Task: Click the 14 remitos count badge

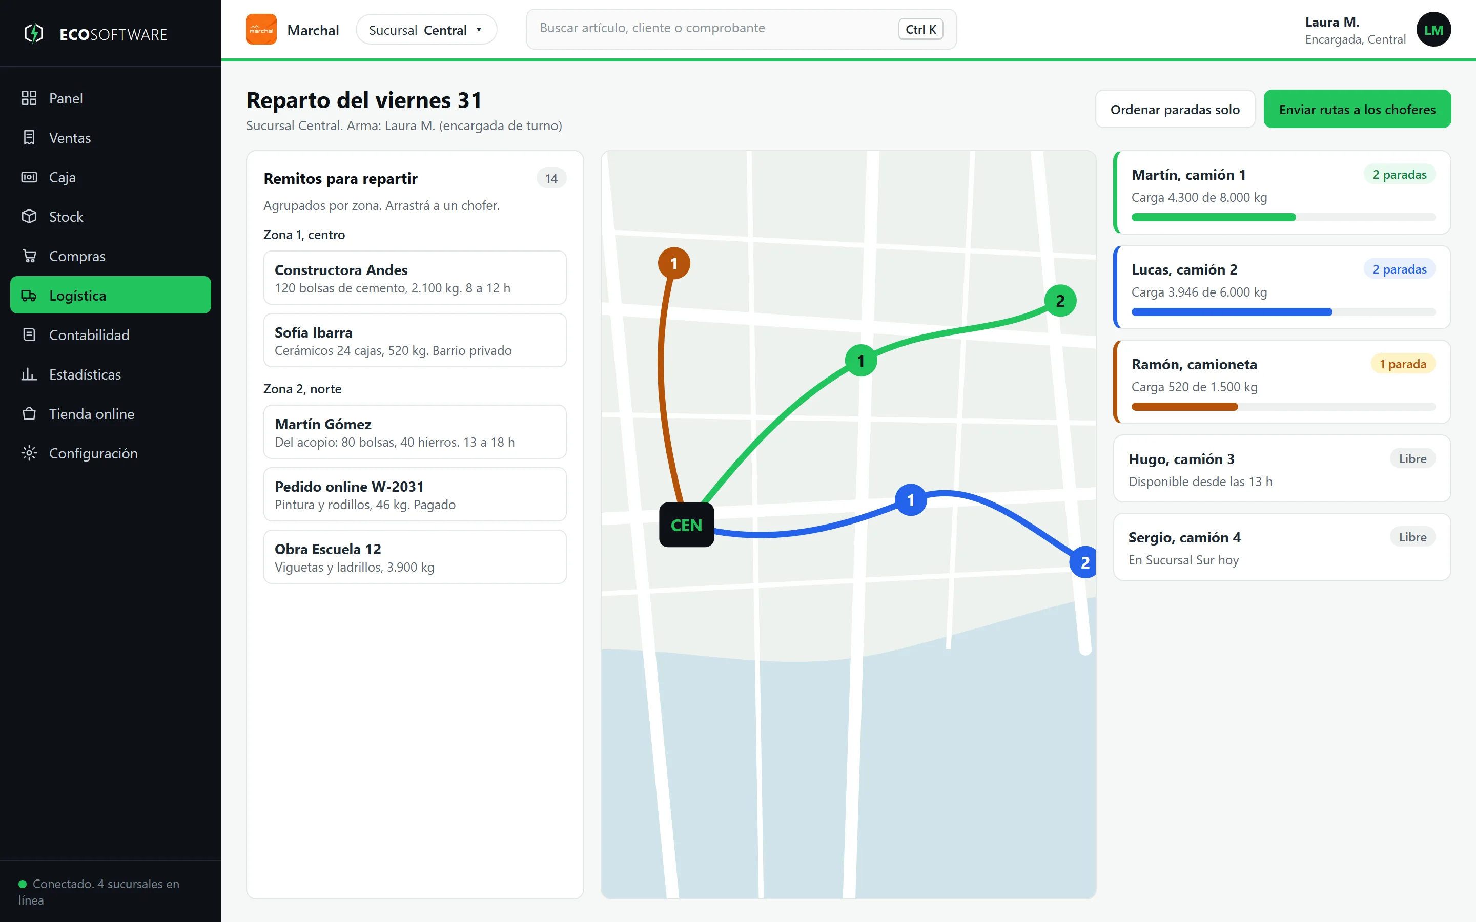Action: point(551,179)
